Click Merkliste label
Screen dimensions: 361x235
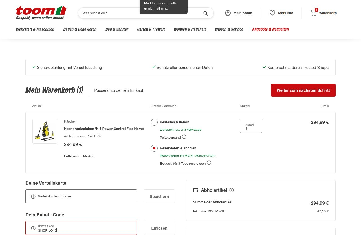coord(285,13)
